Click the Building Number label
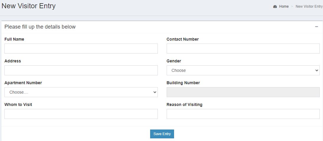This screenshot has width=323, height=141. (x=183, y=83)
